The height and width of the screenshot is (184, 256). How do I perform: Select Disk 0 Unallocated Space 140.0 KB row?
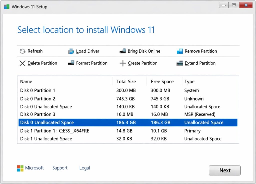click(128, 107)
